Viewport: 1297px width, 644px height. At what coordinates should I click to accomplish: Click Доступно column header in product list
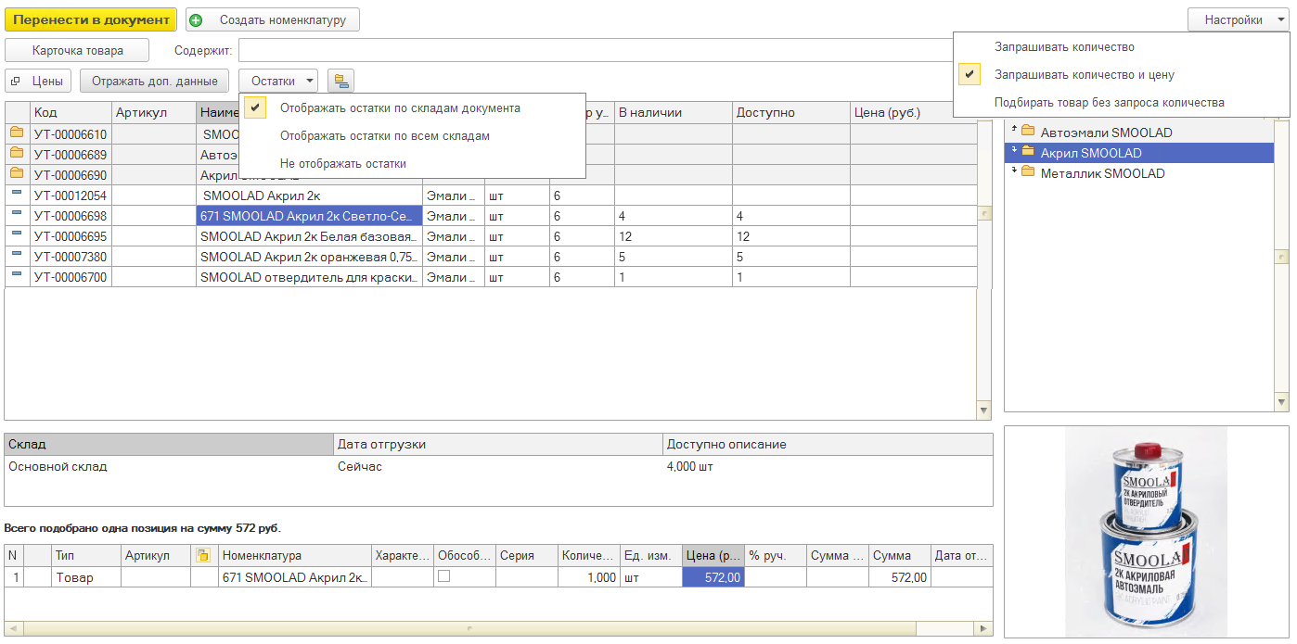[790, 113]
